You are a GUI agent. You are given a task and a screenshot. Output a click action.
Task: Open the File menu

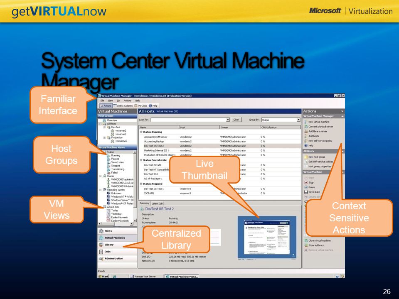point(102,100)
